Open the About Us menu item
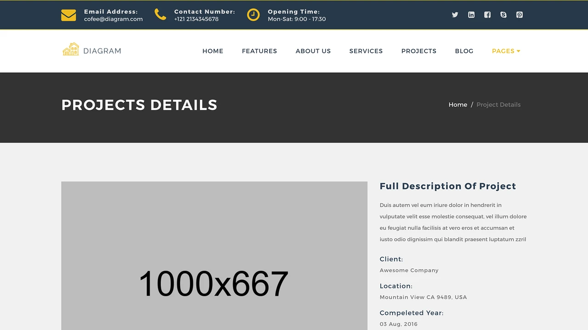 313,51
